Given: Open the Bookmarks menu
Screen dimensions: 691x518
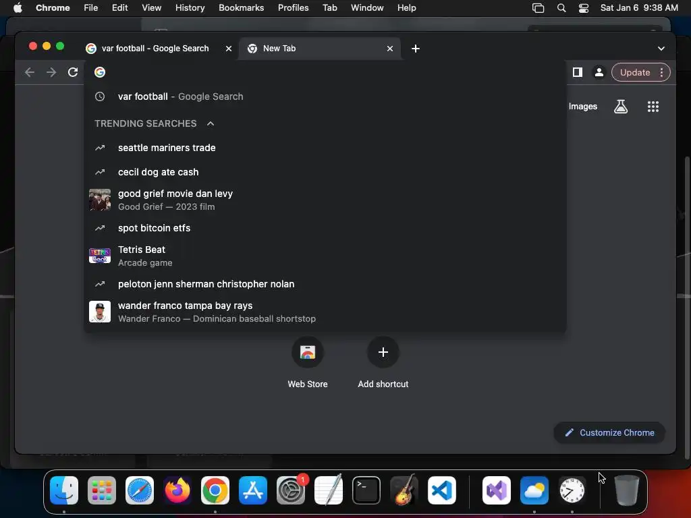Looking at the screenshot, I should pos(241,8).
